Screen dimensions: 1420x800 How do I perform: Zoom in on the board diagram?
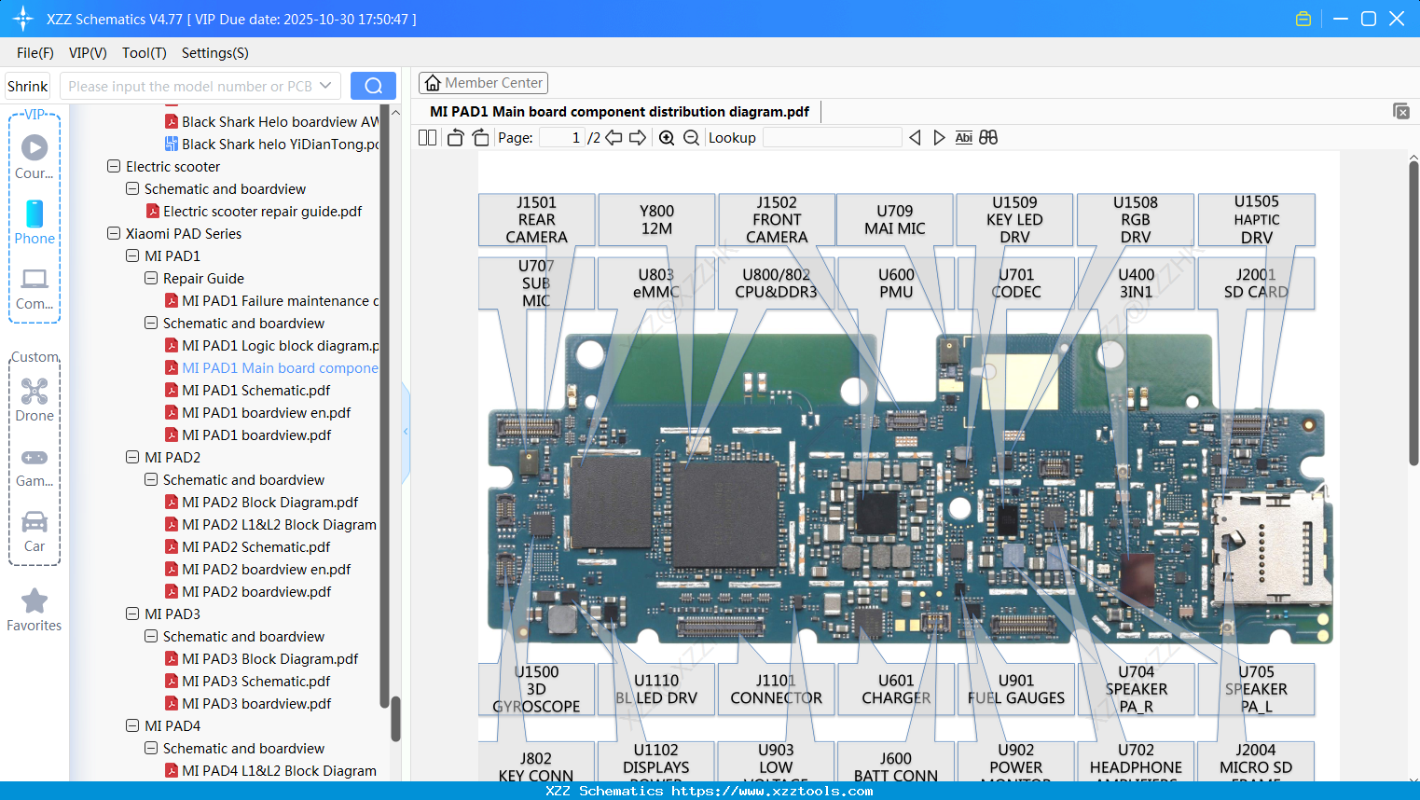pos(667,137)
